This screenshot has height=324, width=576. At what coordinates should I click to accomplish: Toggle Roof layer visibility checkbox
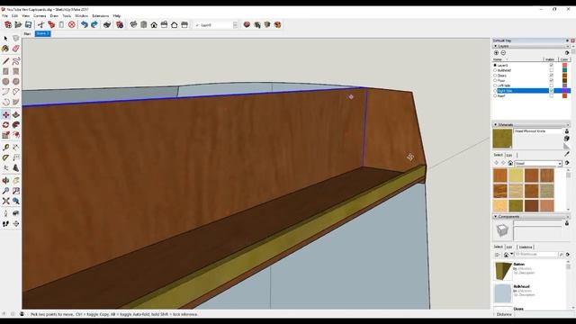(x=552, y=95)
